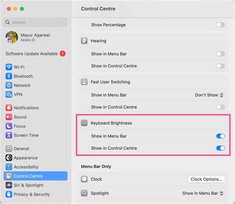Click the Clock Options button
Image resolution: width=235 pixels, height=204 pixels.
[x=206, y=179]
